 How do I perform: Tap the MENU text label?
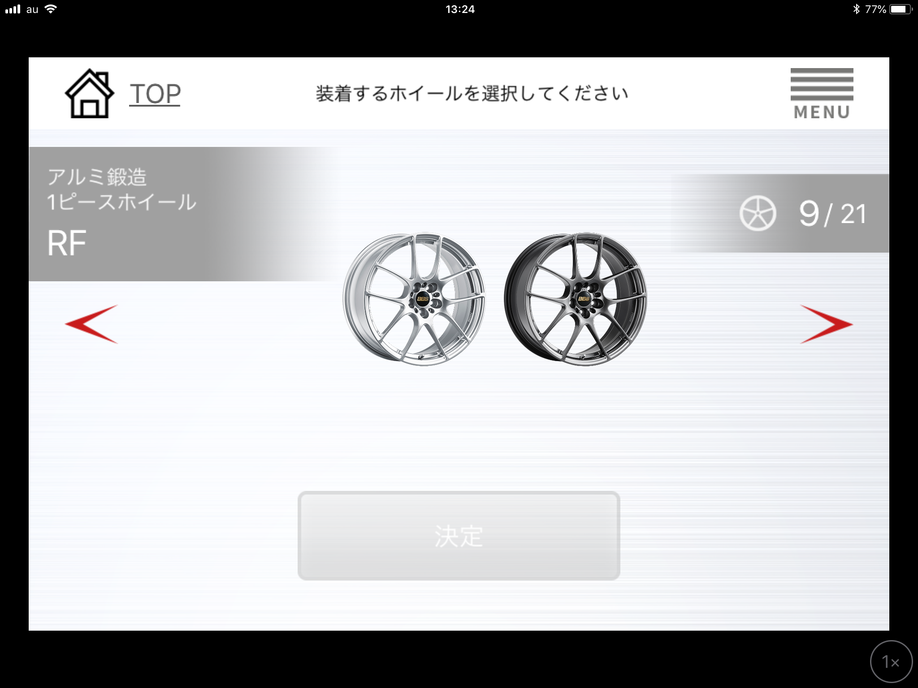(x=822, y=112)
